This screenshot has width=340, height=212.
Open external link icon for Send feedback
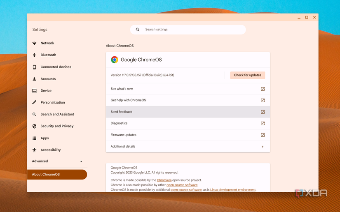pyautogui.click(x=263, y=112)
